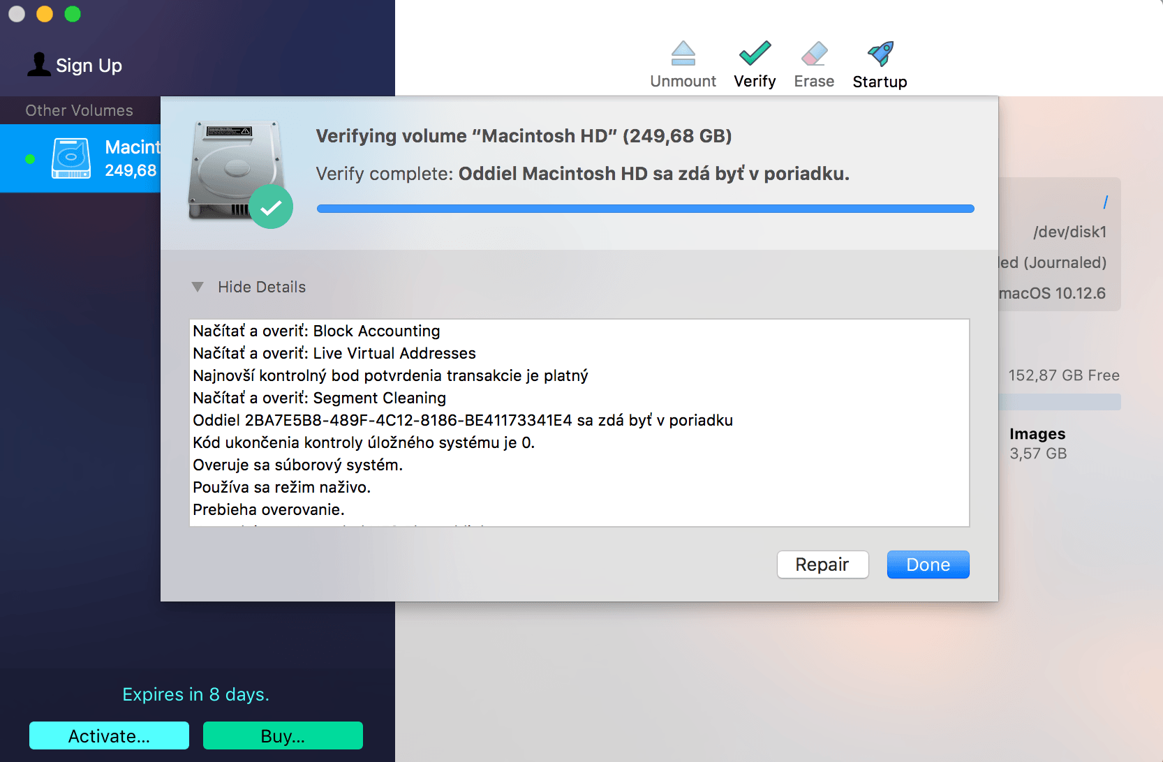Click the Erase eraser icon
Viewport: 1163px width, 762px height.
point(814,54)
